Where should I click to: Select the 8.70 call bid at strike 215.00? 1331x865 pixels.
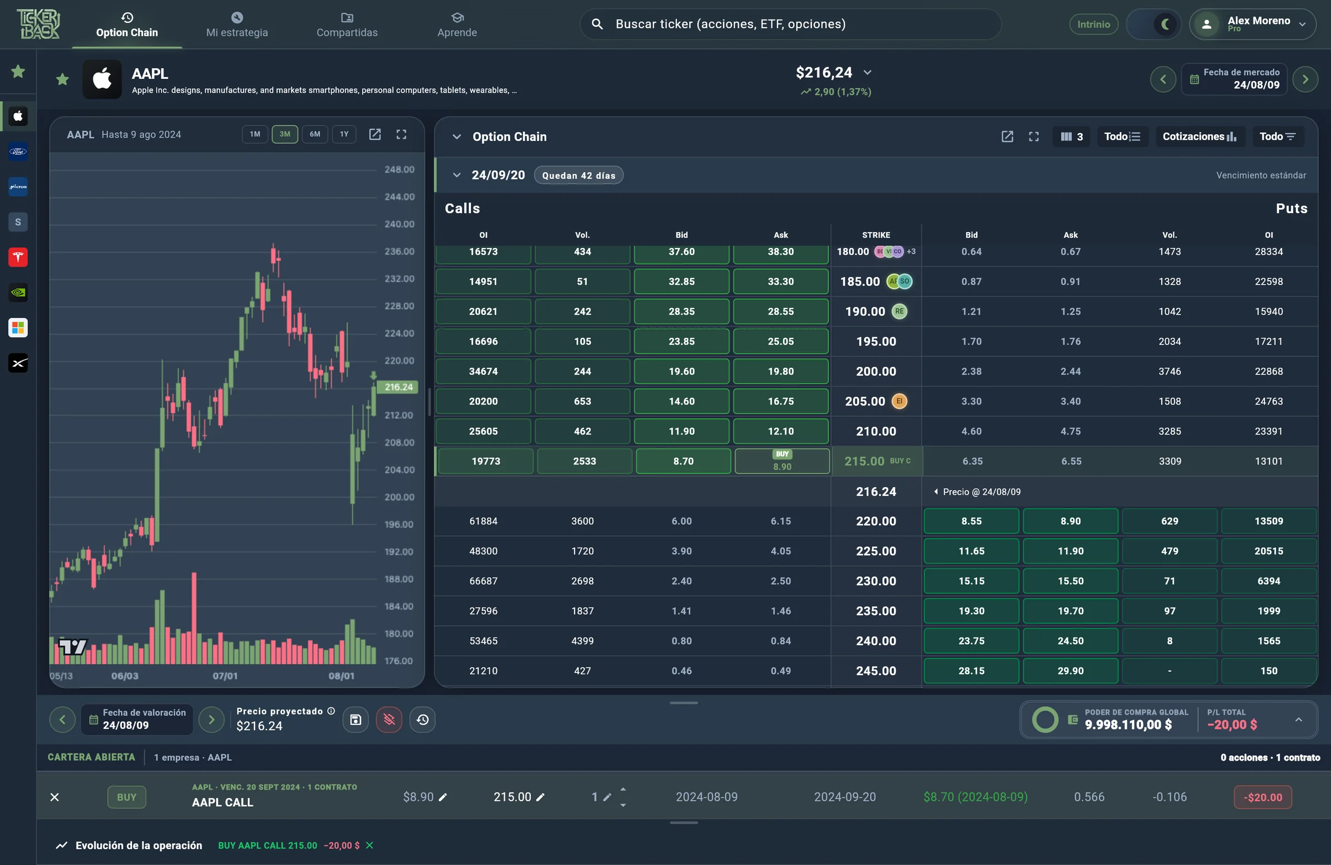pyautogui.click(x=683, y=461)
